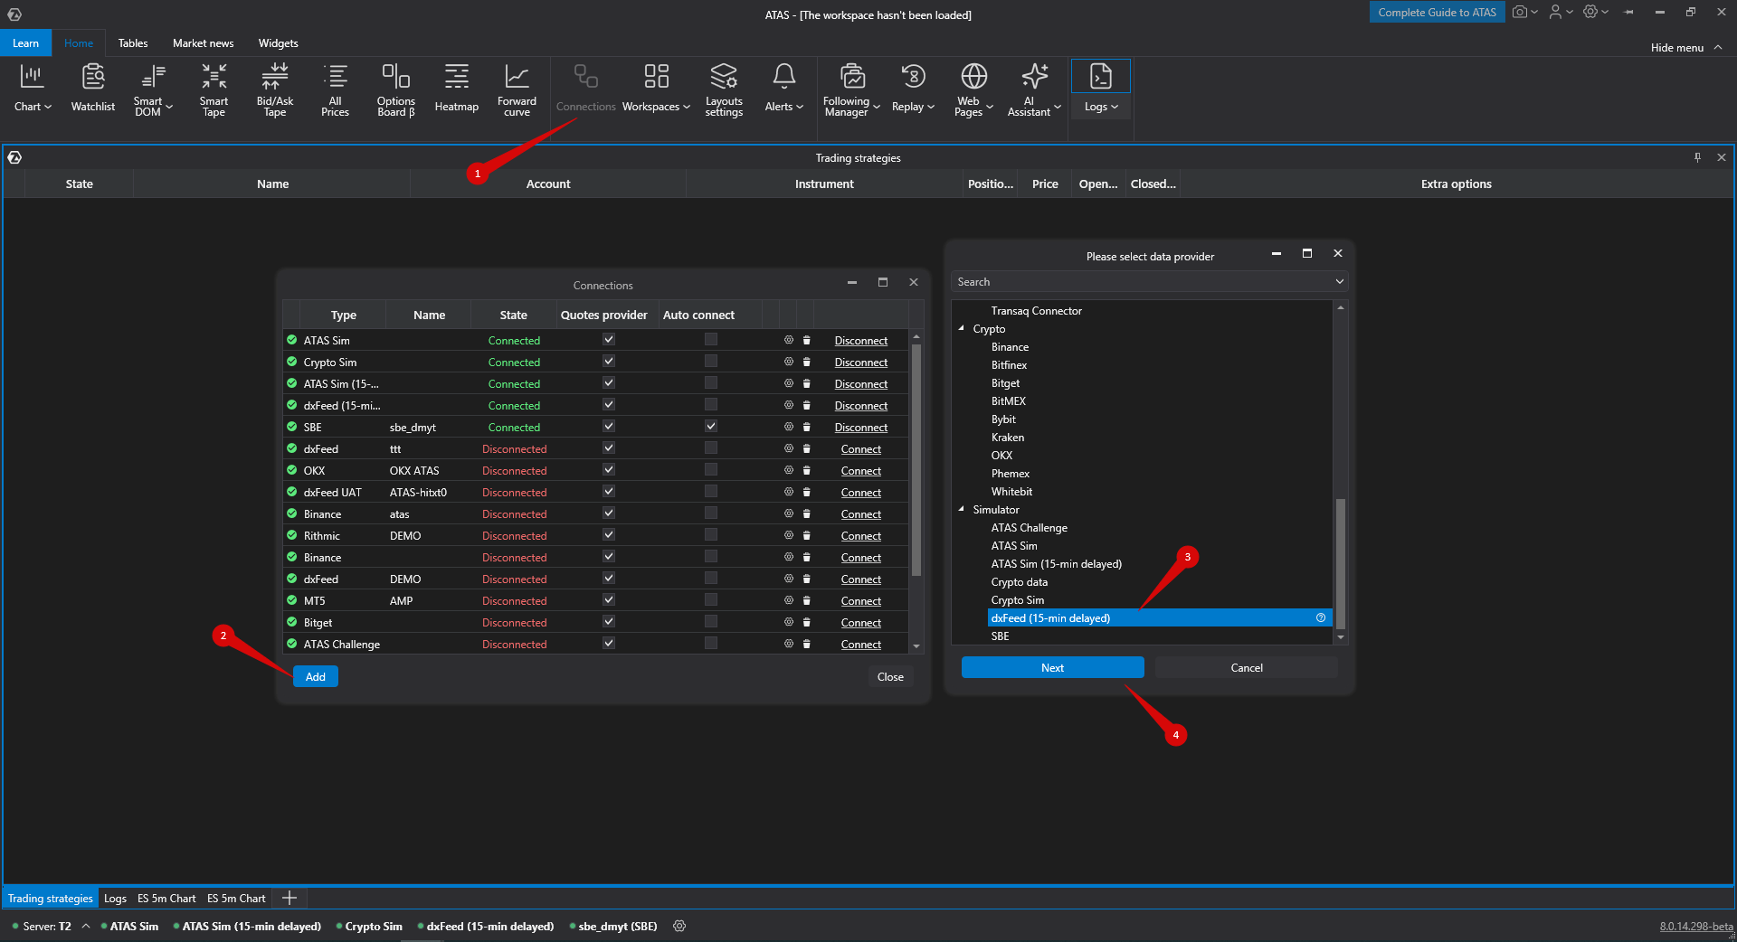Viewport: 1737px width, 942px height.
Task: Open the screenshot camera menu
Action: coord(1524,12)
